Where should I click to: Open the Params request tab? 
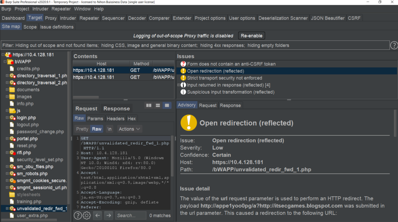pos(95,118)
